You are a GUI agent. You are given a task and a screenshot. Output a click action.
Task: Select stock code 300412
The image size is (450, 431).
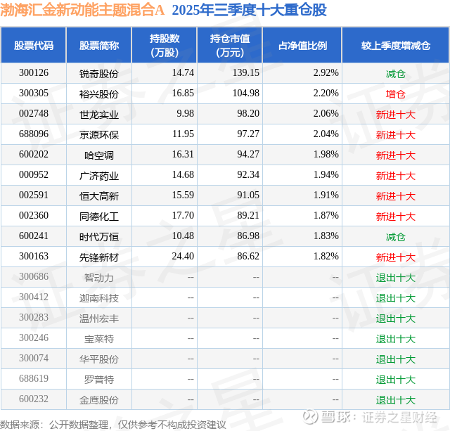coord(34,297)
